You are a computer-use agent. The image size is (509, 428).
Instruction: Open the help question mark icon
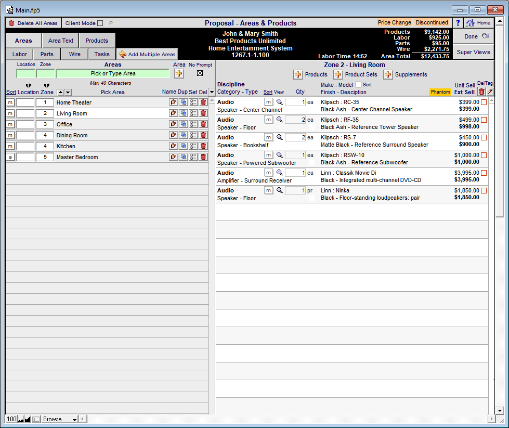(458, 23)
